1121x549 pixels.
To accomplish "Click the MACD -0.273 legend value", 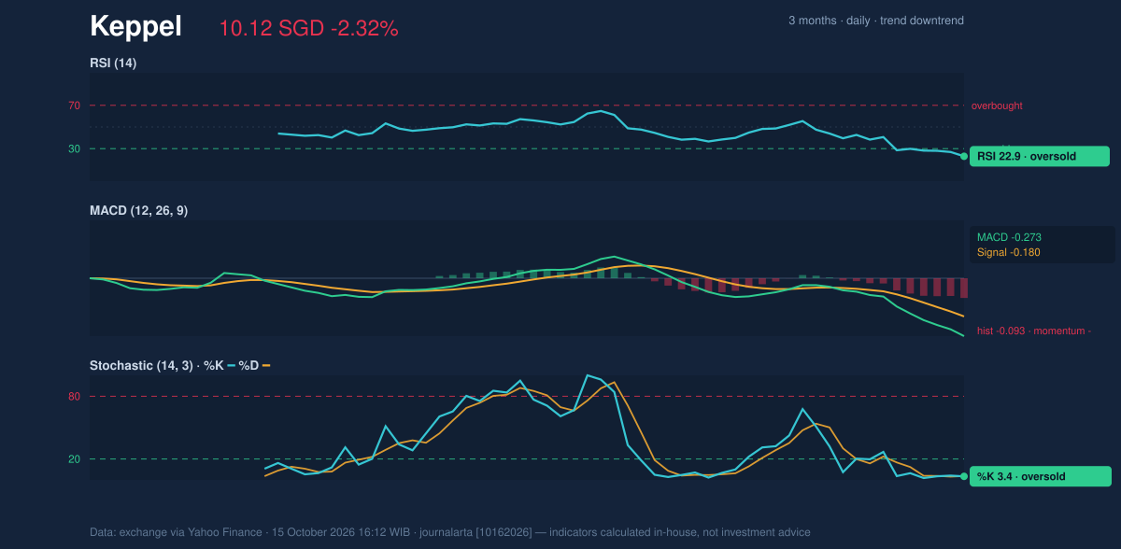I will click(1009, 237).
